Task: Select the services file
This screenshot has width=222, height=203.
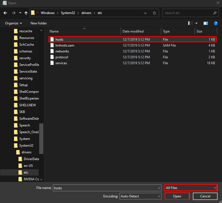Action: (x=132, y=63)
